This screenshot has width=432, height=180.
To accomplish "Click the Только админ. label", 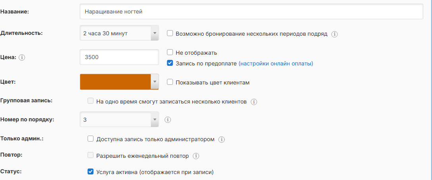I will click(22, 138).
